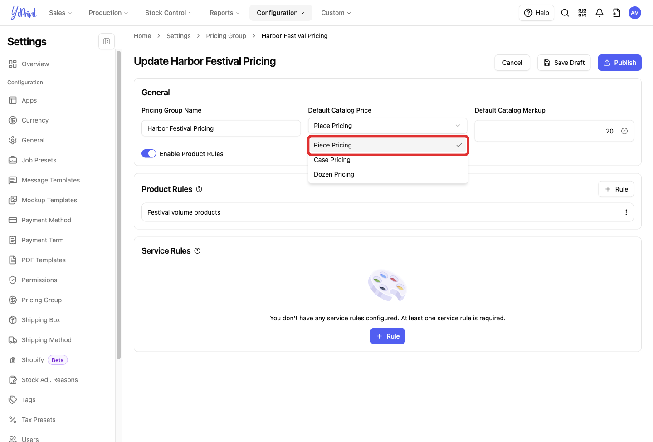Click the sidebar vertical scrollbar
This screenshot has height=442, width=653.
coord(119,204)
